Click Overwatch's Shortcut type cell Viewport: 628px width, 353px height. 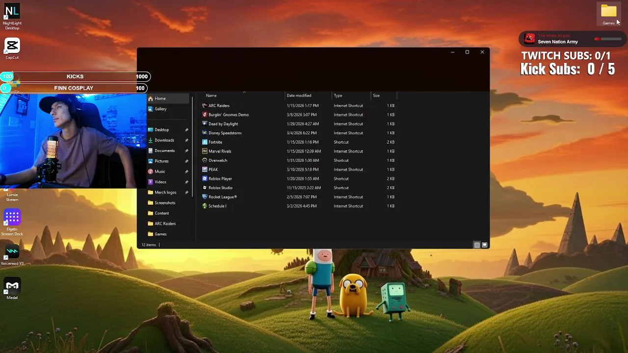341,160
